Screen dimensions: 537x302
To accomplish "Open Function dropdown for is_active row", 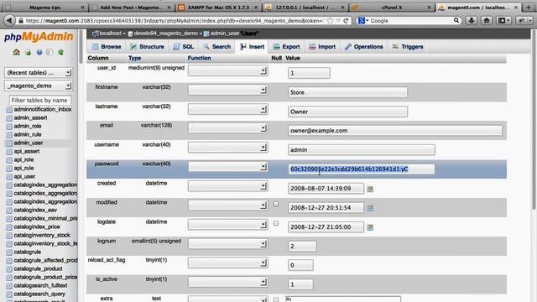I will (227, 282).
